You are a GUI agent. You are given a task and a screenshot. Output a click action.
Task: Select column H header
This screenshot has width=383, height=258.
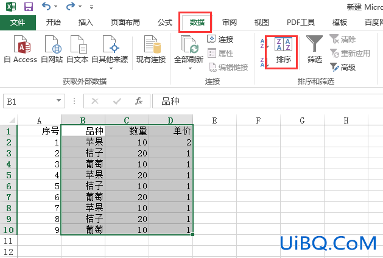[x=346, y=120]
